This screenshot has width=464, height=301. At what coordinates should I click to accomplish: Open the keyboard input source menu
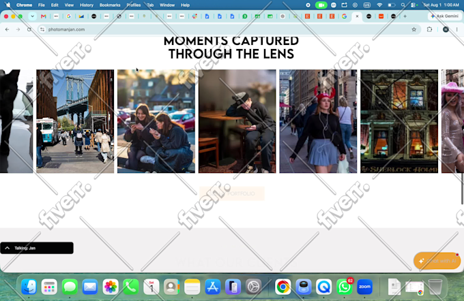[x=367, y=5]
